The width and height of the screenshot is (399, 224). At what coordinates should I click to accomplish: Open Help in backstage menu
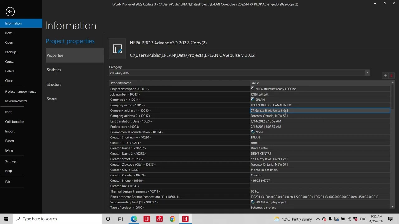coord(8,171)
